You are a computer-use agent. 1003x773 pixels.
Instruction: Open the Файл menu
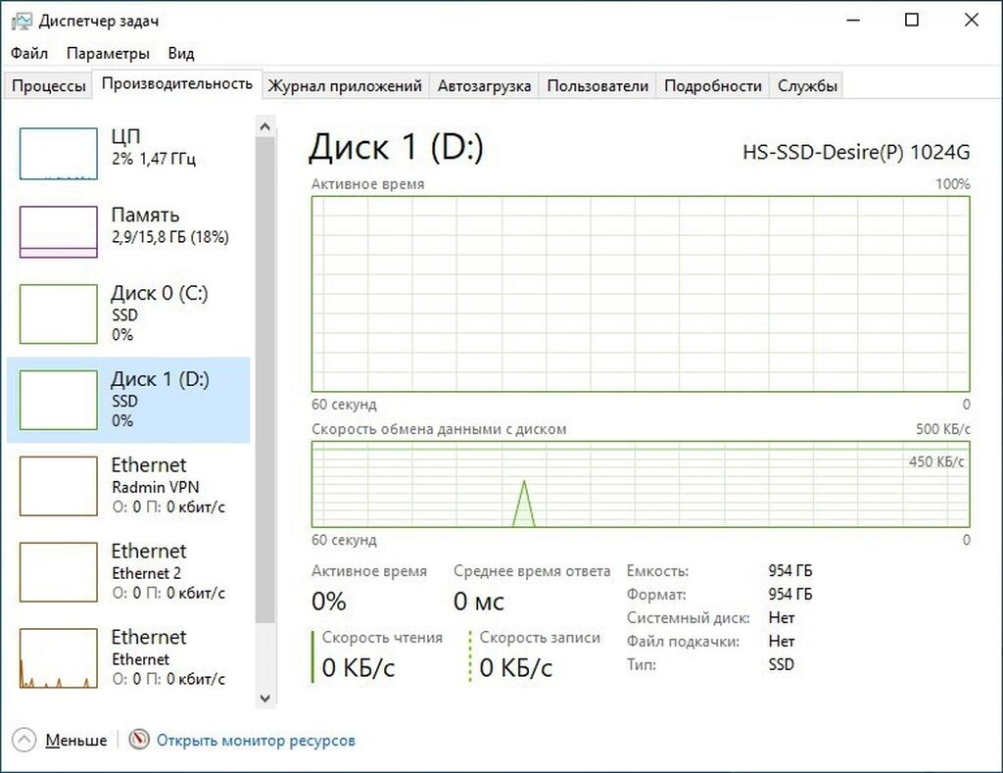pyautogui.click(x=29, y=53)
